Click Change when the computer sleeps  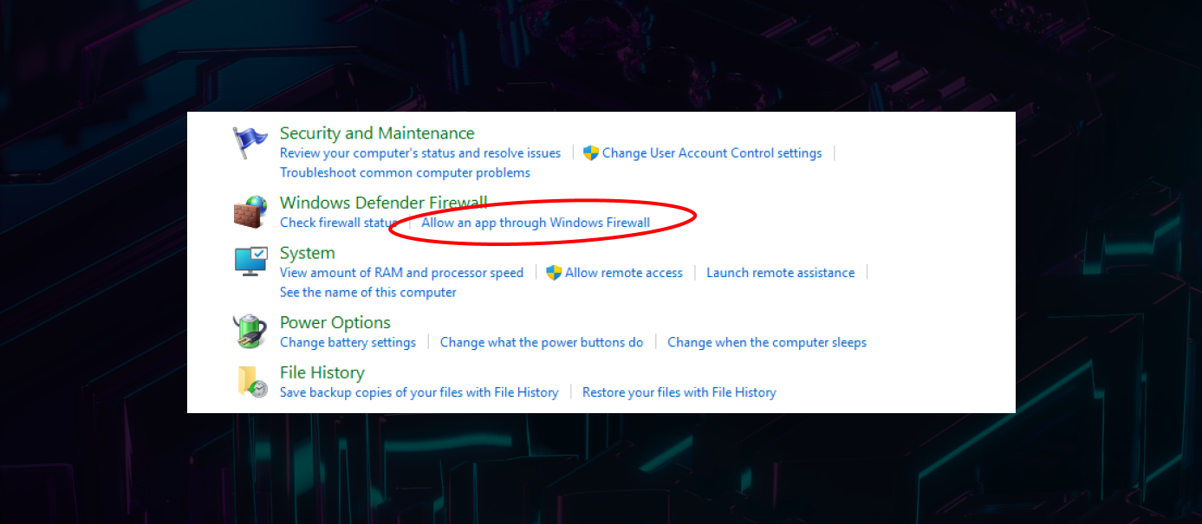point(767,342)
